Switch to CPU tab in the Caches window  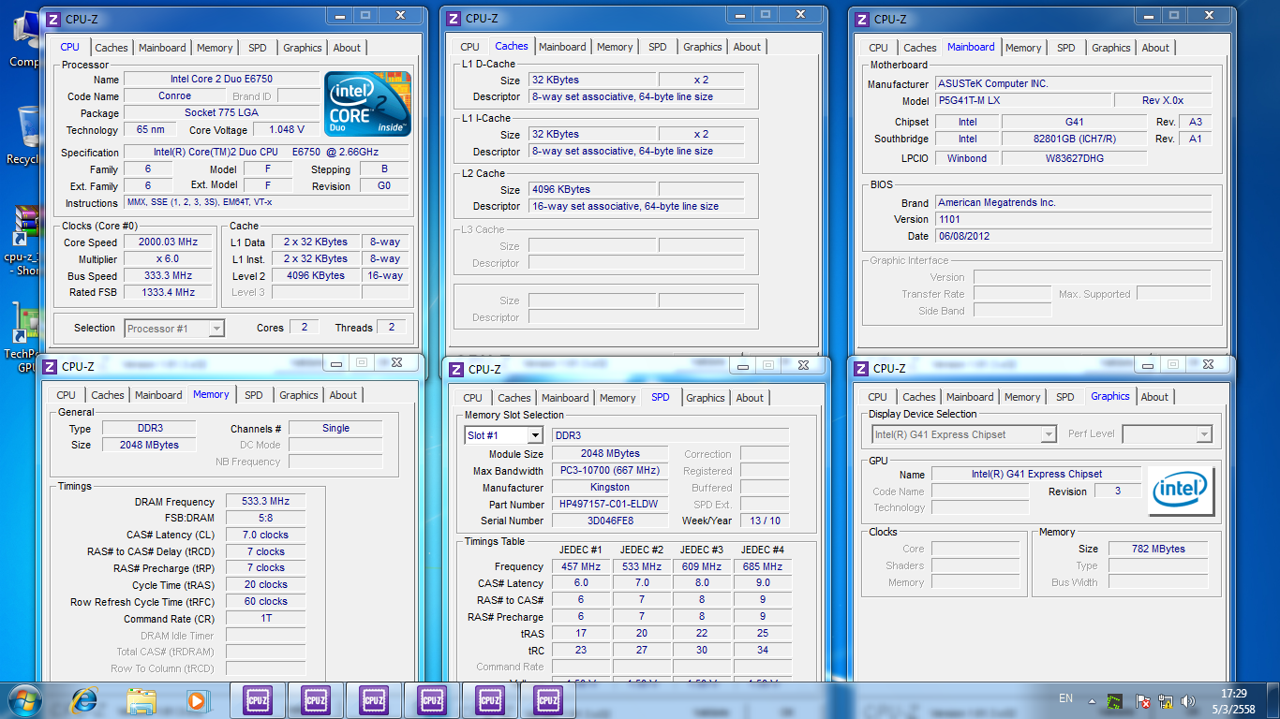tap(469, 47)
